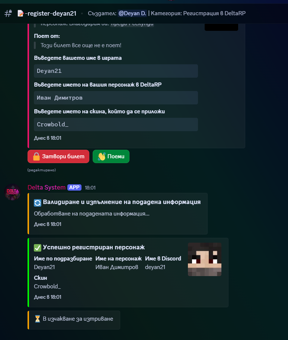The height and width of the screenshot is (340, 288).
Task: Open the Minecraft skin face thumbnail
Action: click(x=205, y=259)
